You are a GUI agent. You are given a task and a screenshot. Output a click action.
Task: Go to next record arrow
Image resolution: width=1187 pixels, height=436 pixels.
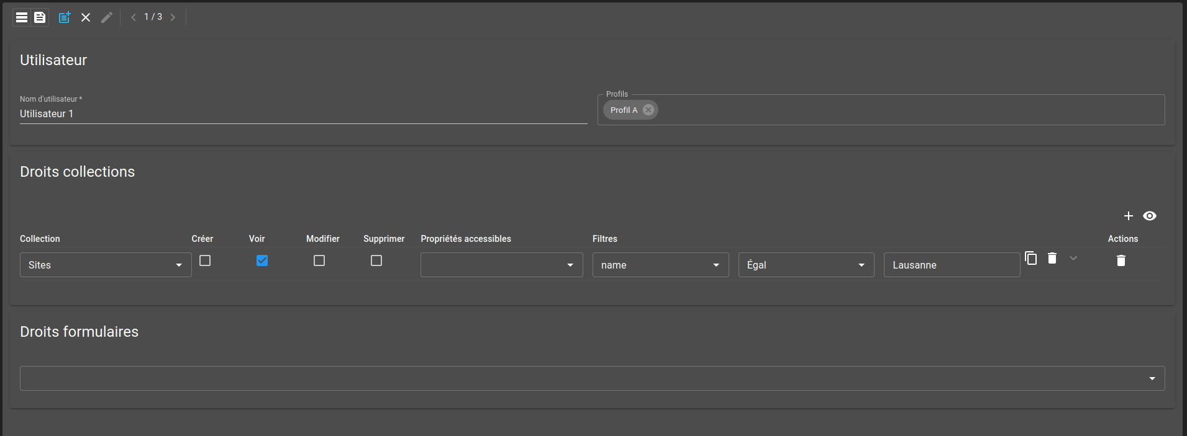[173, 17]
